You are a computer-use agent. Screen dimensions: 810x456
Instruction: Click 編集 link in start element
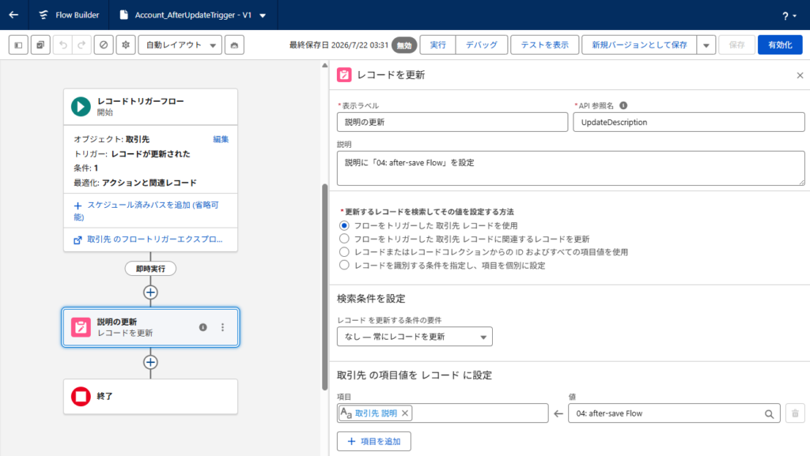pos(221,139)
